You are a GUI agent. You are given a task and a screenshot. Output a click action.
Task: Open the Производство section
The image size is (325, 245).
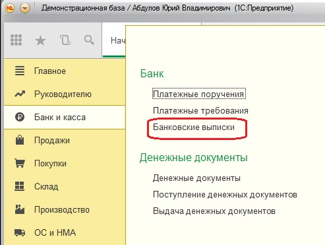pos(65,209)
